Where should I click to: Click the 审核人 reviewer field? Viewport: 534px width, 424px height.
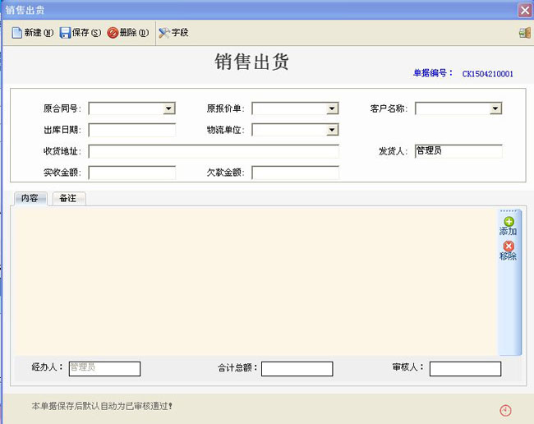click(x=465, y=369)
